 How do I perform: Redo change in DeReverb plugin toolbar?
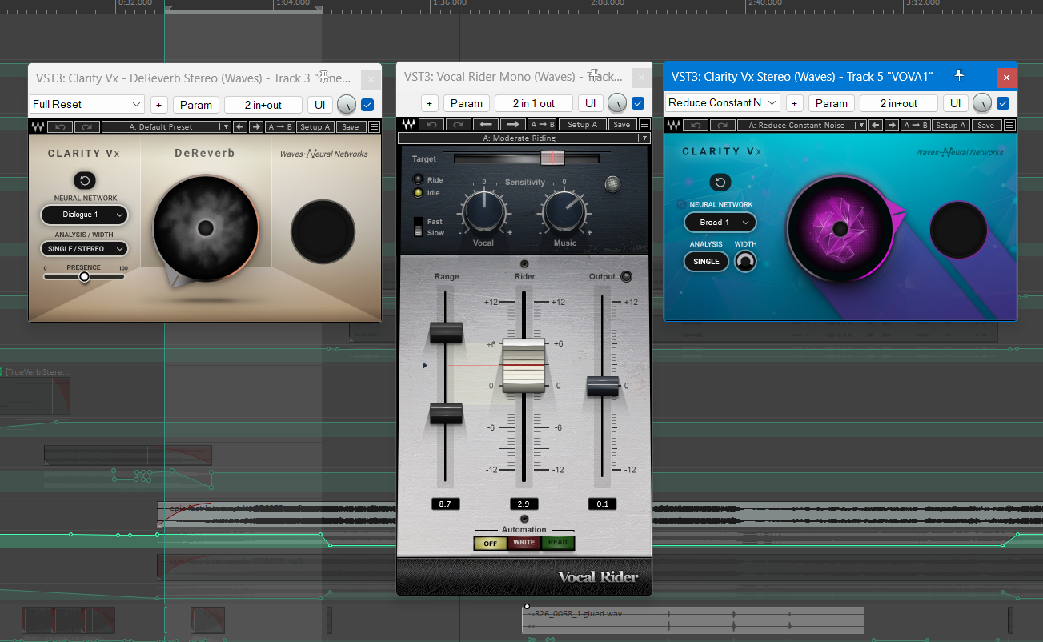(x=86, y=126)
